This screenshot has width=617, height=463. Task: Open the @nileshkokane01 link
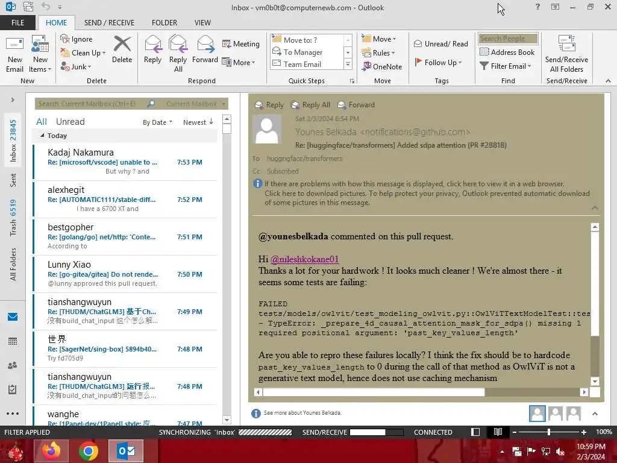point(304,259)
